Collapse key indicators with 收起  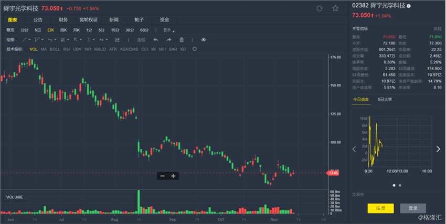click(x=438, y=29)
